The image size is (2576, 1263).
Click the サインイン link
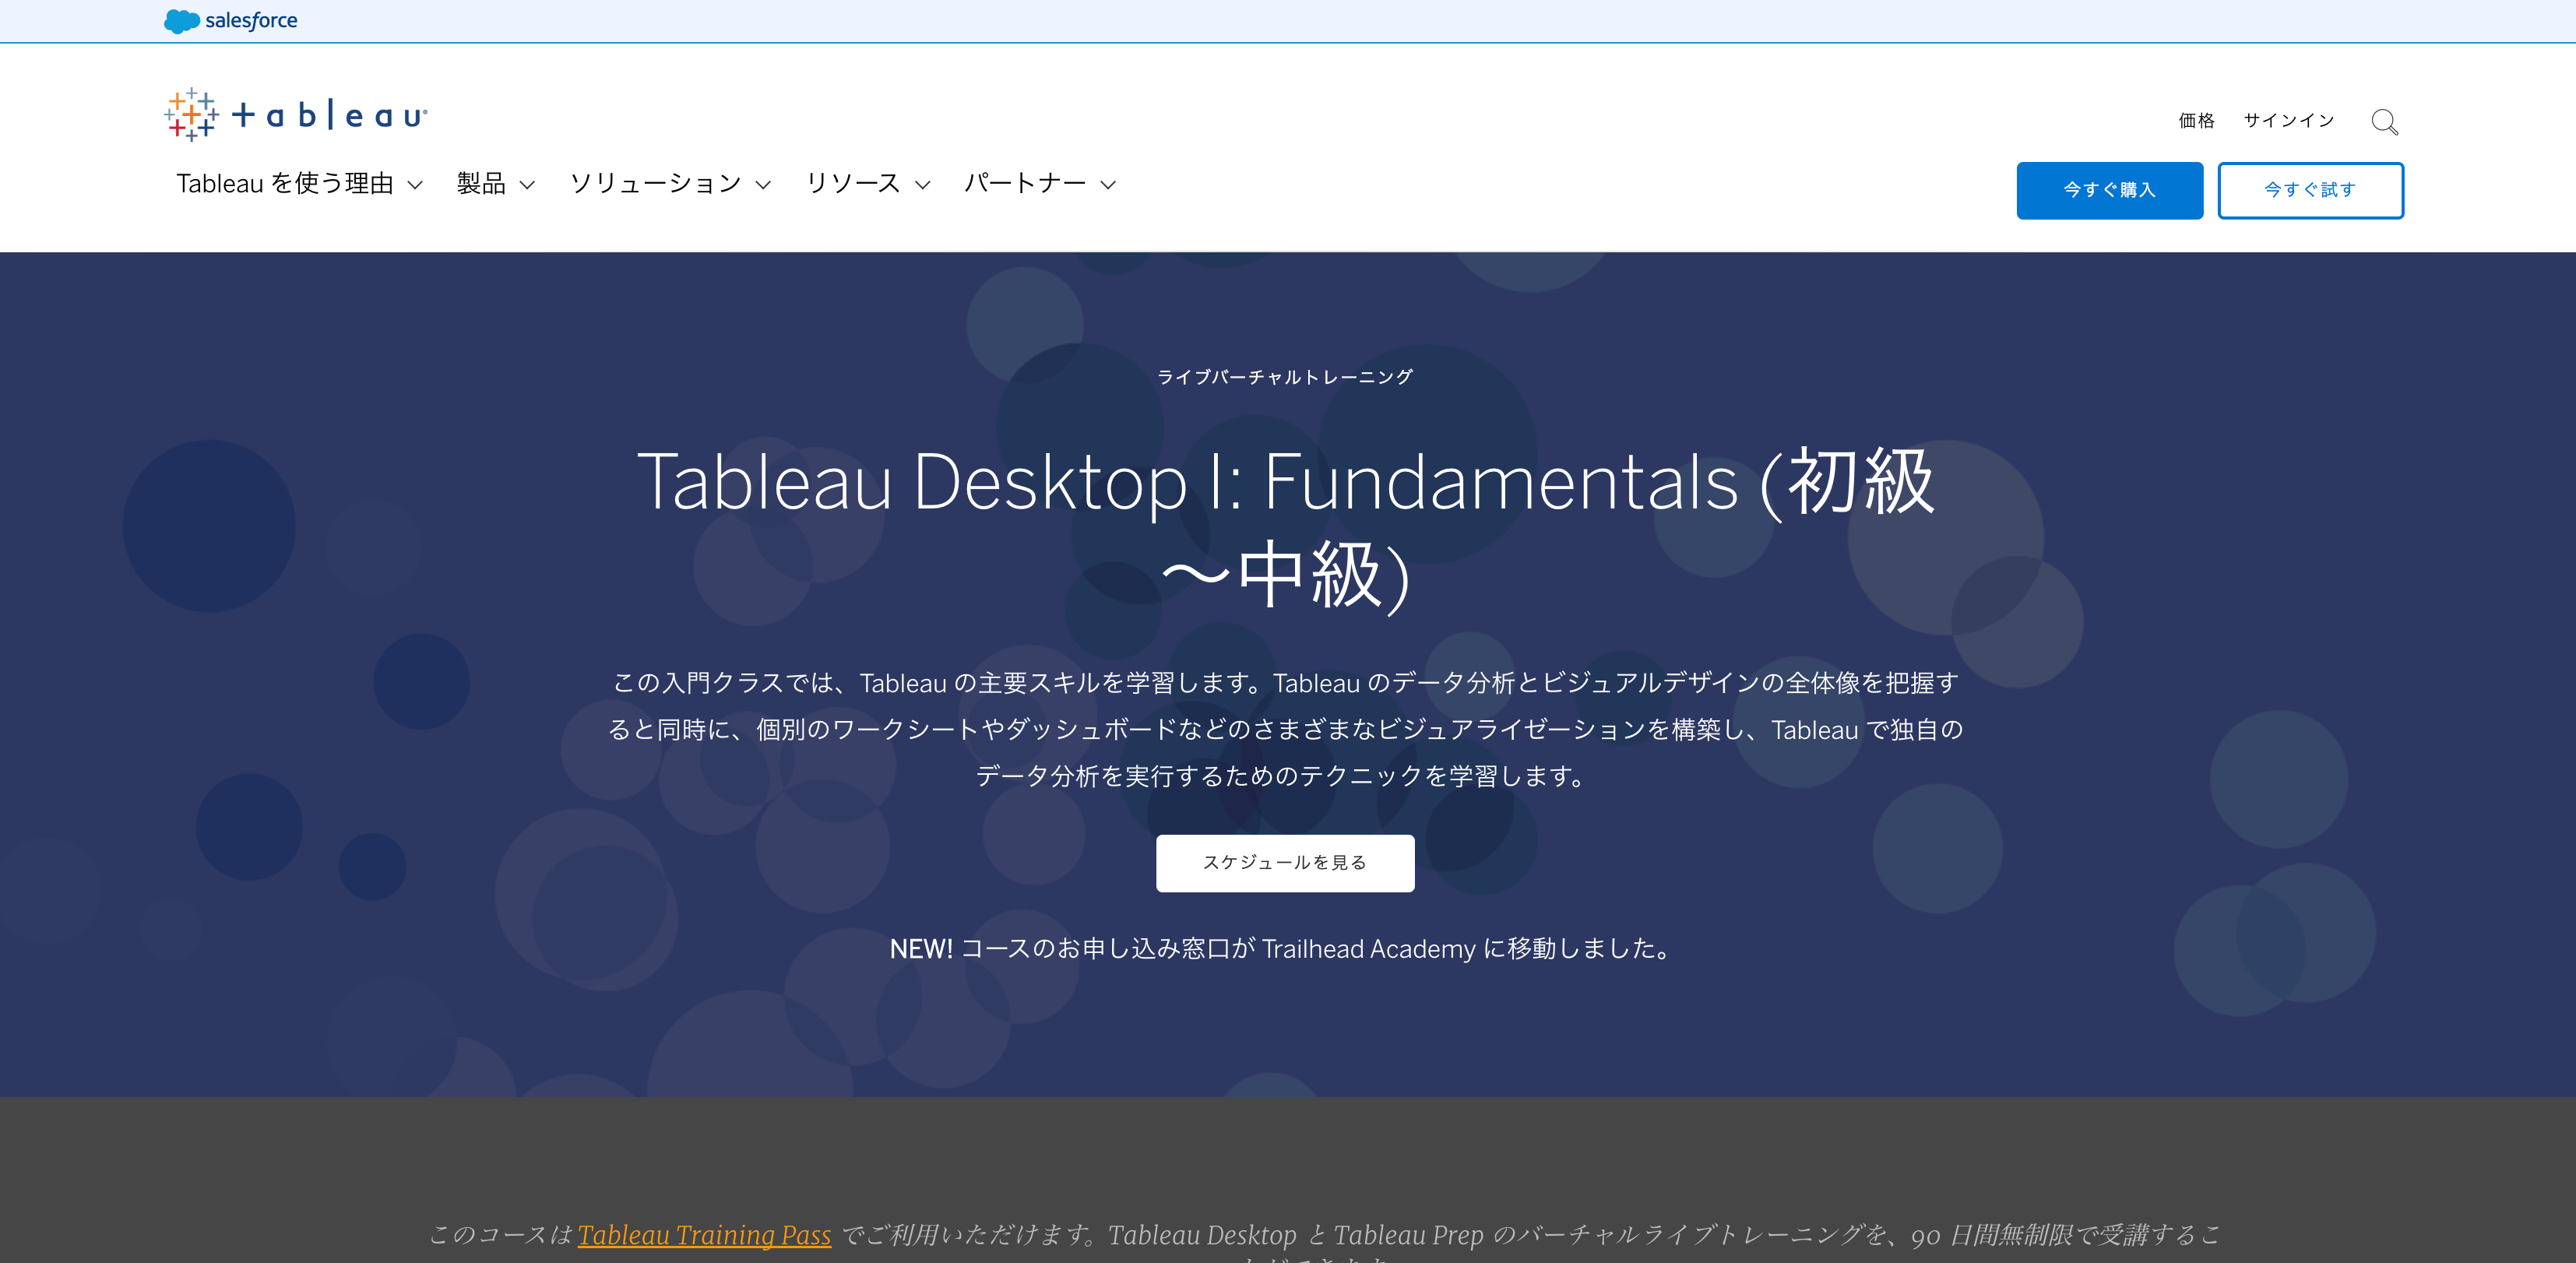[x=2288, y=121]
